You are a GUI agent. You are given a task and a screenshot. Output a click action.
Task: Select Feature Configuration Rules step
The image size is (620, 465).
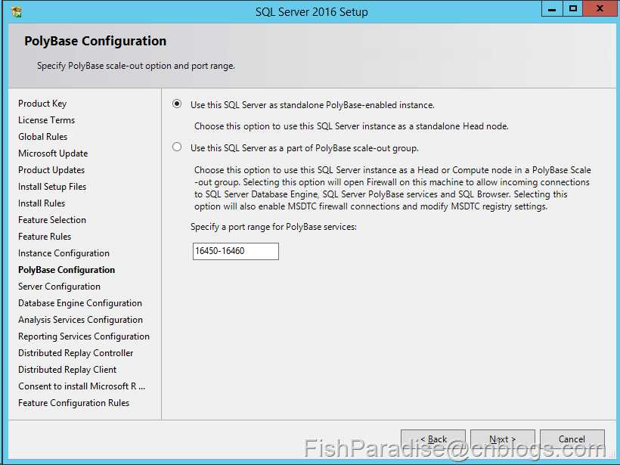[x=73, y=402]
